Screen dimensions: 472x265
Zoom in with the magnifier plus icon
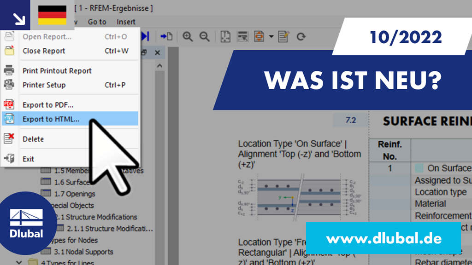point(188,36)
